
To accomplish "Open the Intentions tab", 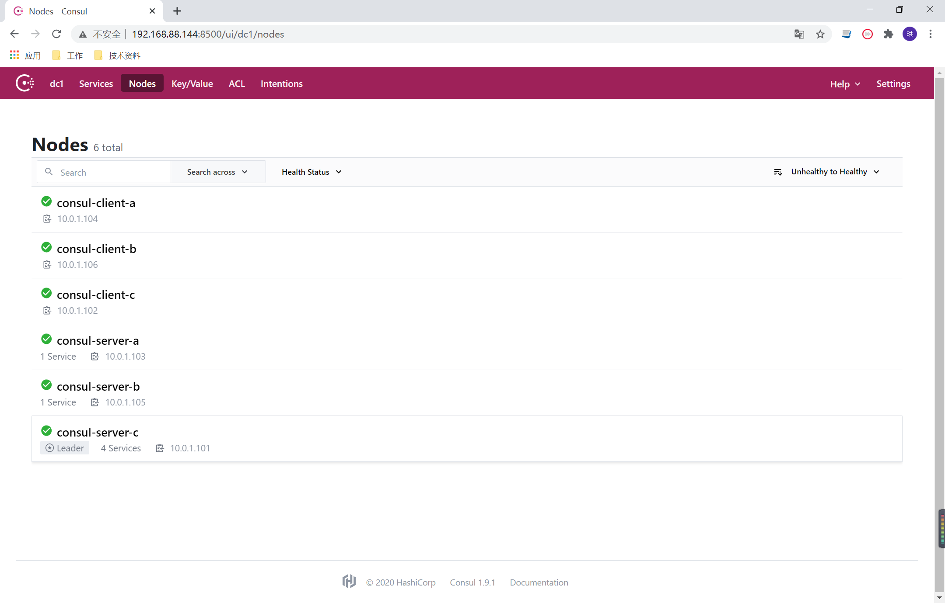I will [282, 84].
